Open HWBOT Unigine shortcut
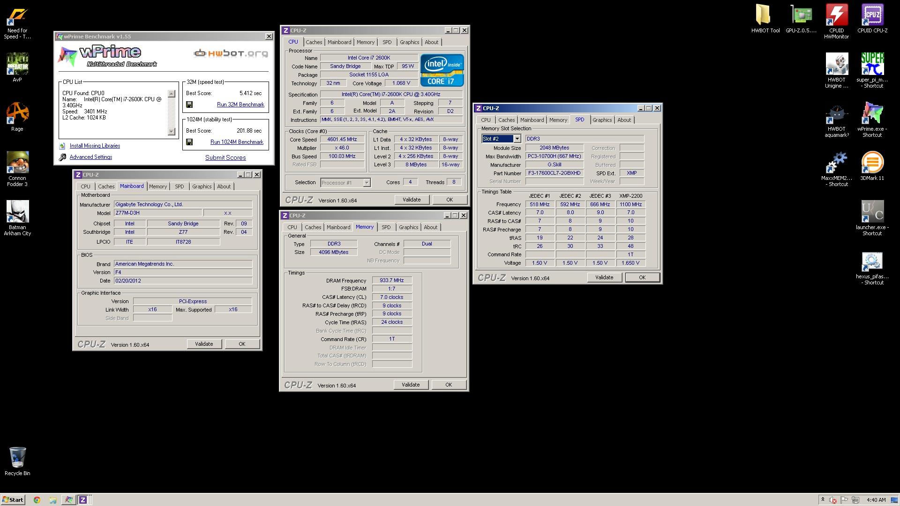This screenshot has height=506, width=900. coord(837,71)
